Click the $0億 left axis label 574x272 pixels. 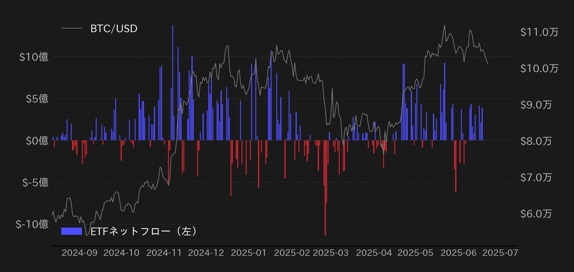37,141
